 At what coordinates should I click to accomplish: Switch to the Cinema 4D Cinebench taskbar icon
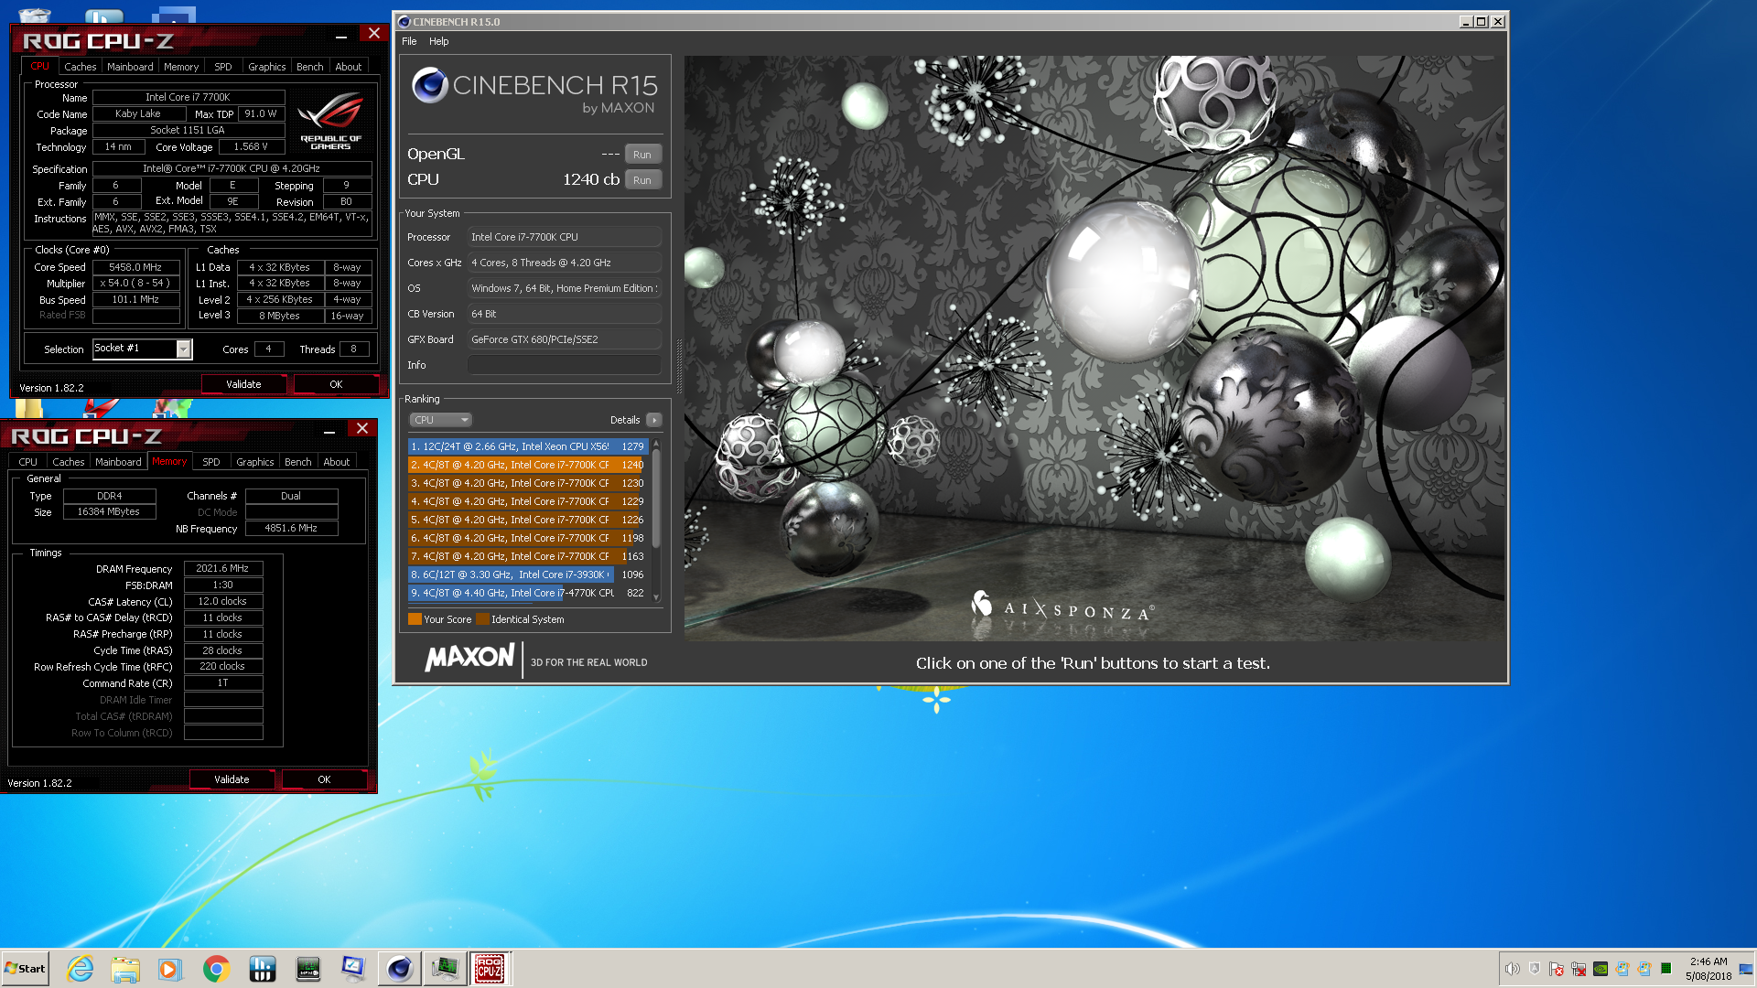399,969
